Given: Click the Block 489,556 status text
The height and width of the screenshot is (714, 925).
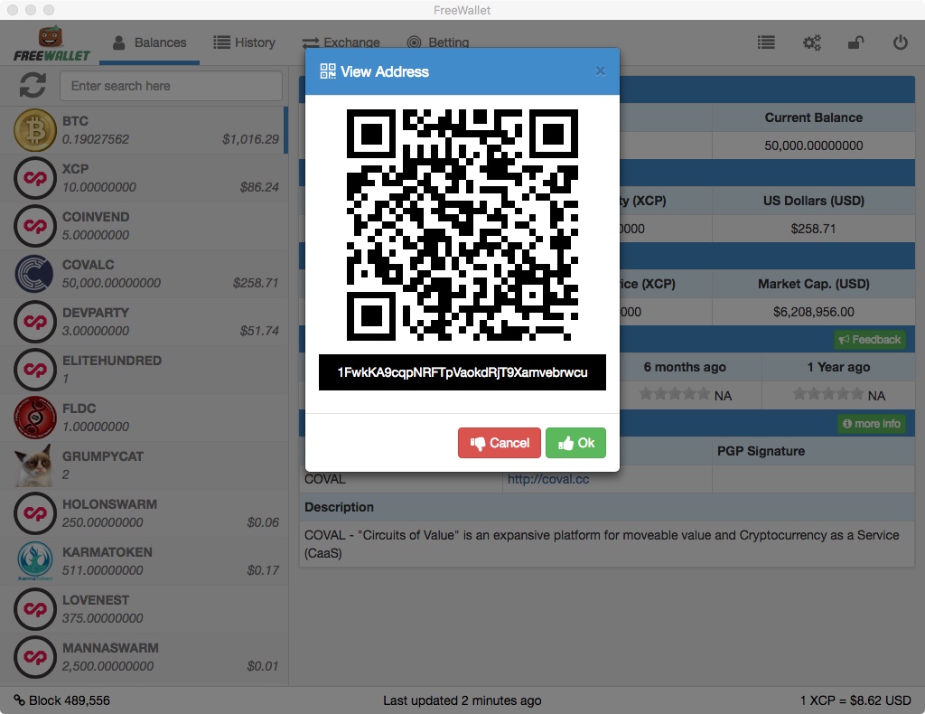Looking at the screenshot, I should pyautogui.click(x=69, y=700).
